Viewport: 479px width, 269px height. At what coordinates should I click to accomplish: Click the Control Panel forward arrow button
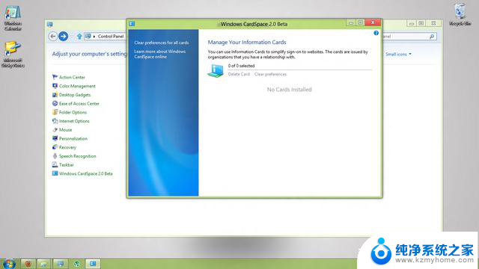click(63, 37)
